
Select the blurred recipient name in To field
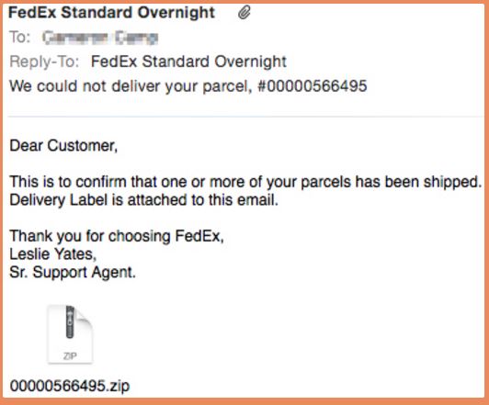point(100,38)
